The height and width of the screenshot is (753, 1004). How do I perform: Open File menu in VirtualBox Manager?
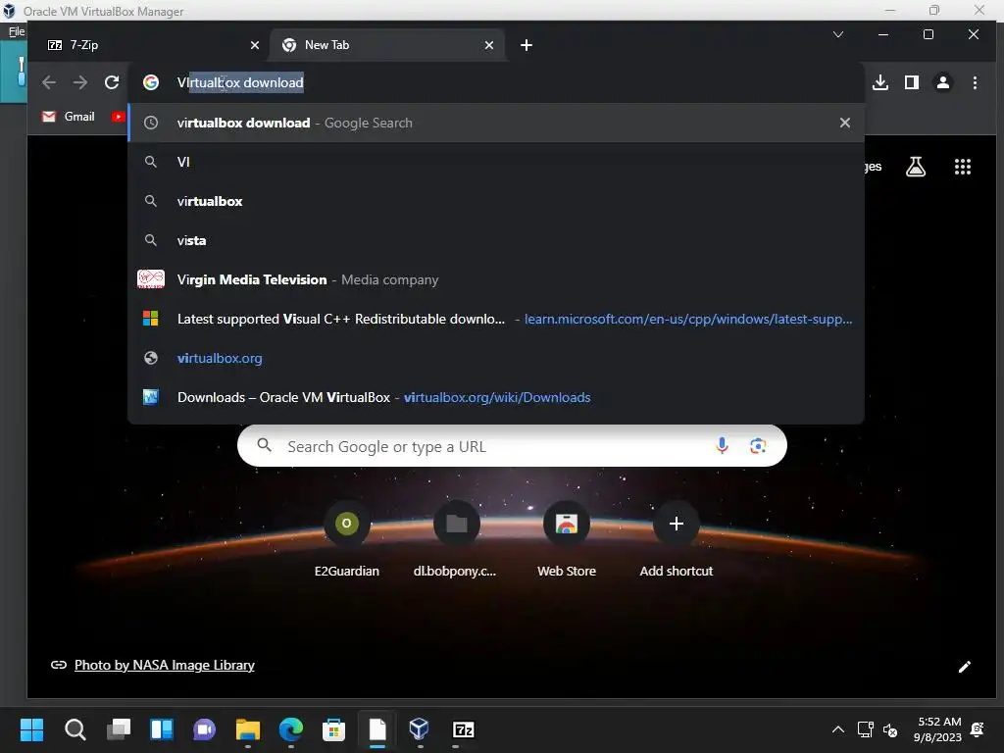(x=17, y=31)
